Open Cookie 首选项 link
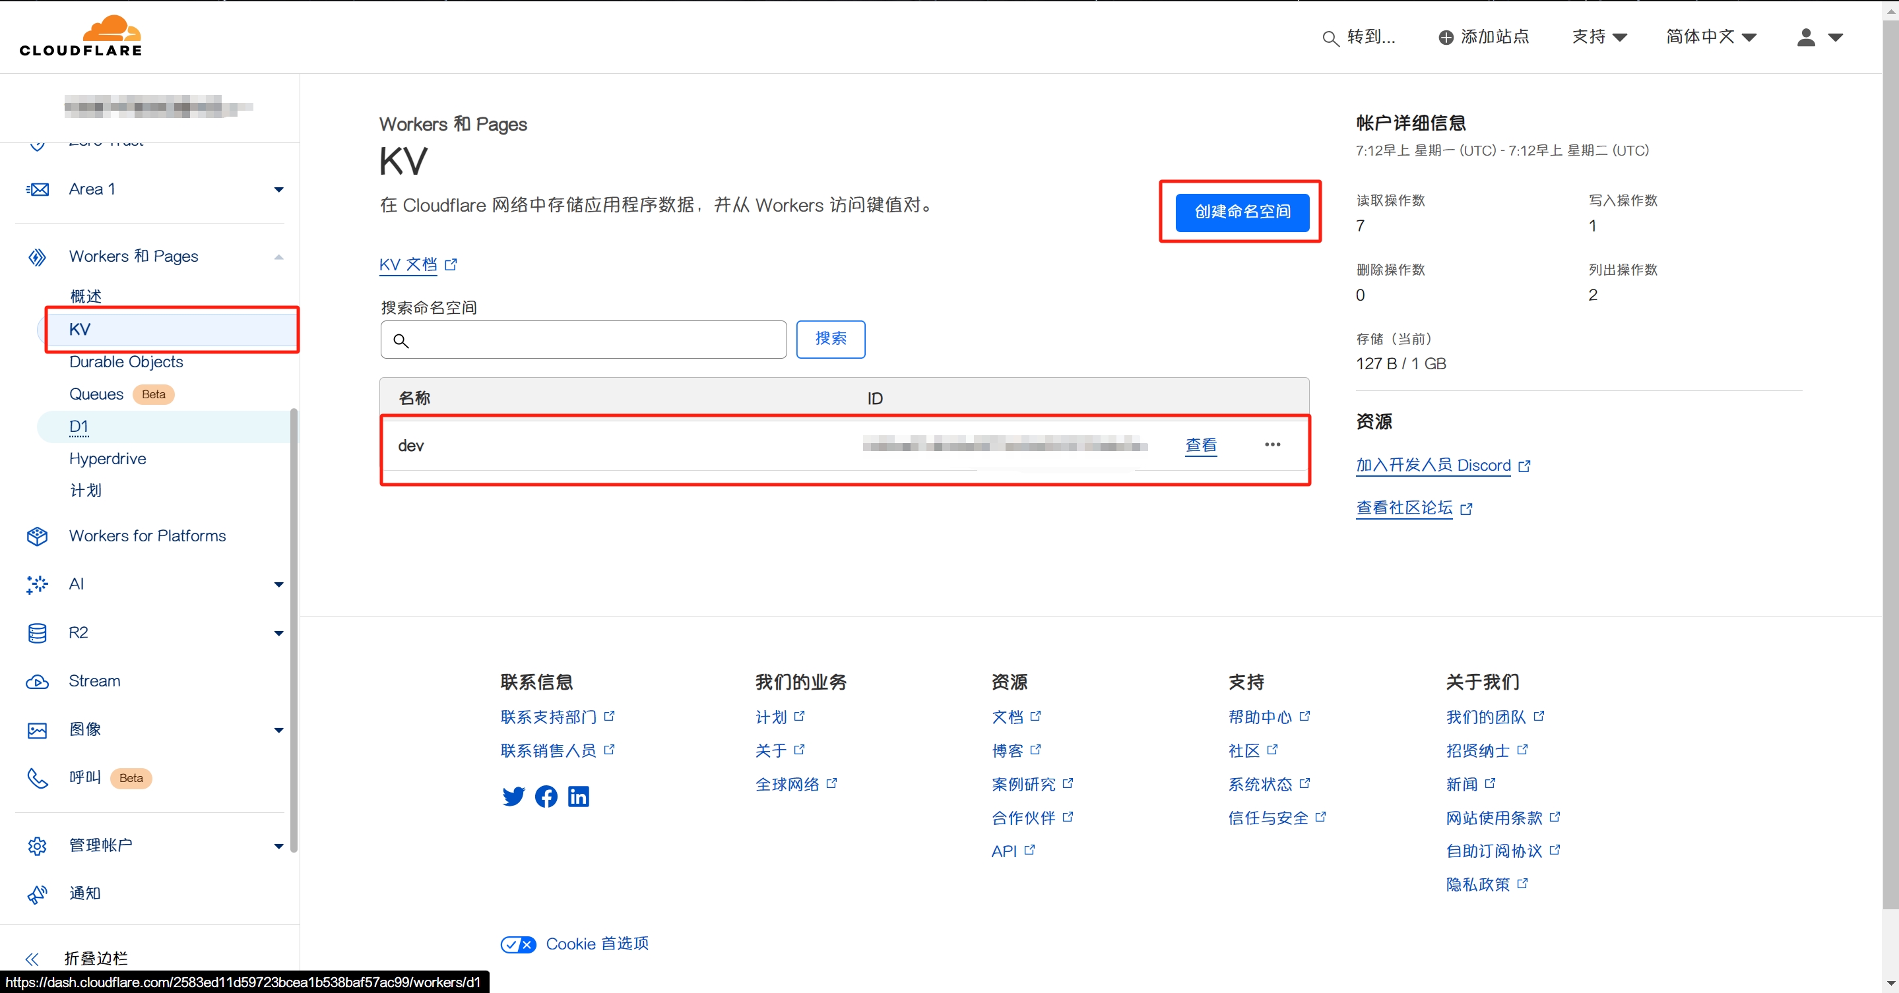Screen dimensions: 1899x993 coord(597,944)
